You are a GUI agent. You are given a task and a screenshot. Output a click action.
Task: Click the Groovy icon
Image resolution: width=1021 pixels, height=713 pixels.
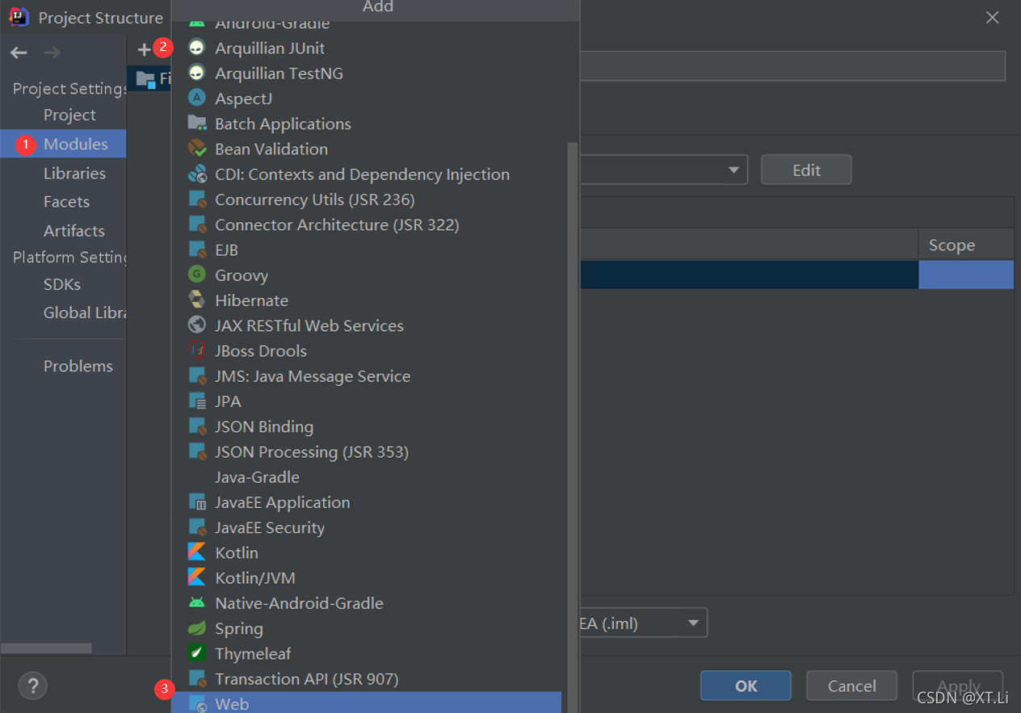(196, 275)
